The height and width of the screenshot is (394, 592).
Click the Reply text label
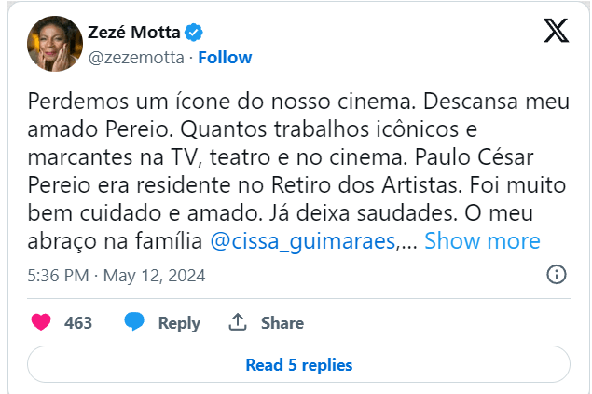179,323
